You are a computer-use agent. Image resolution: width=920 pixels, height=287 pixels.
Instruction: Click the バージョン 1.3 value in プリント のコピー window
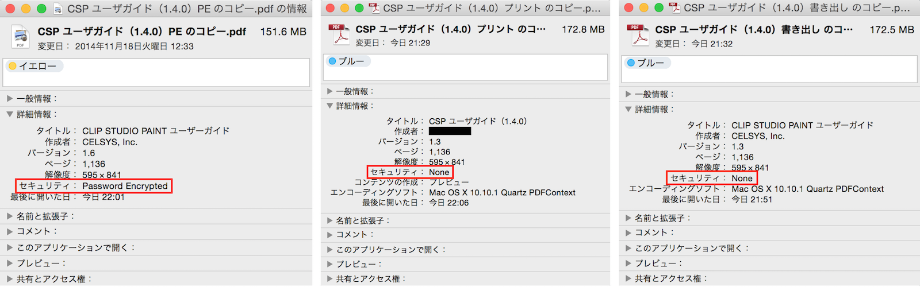pos(435,142)
